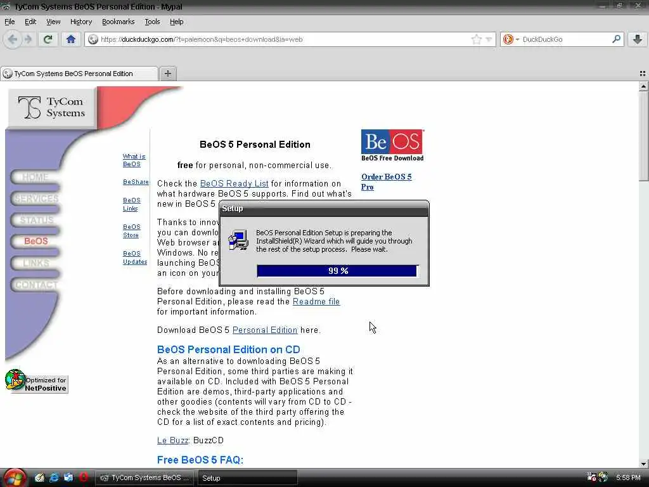Click the system tray icon with red badge
This screenshot has width=649, height=487.
[x=591, y=477]
